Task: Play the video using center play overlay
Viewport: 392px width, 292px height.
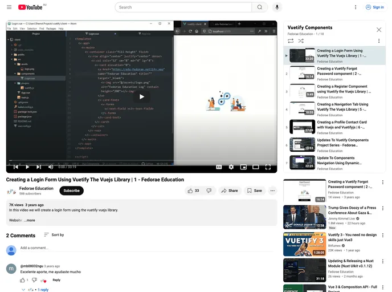Action: [x=142, y=96]
